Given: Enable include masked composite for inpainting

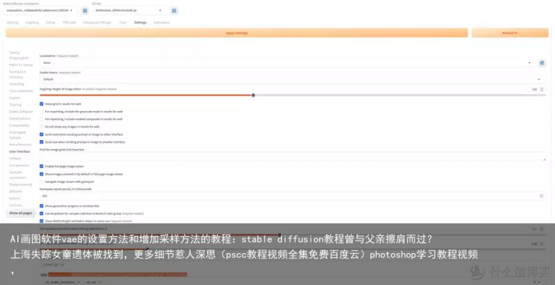Looking at the screenshot, I should (42, 119).
